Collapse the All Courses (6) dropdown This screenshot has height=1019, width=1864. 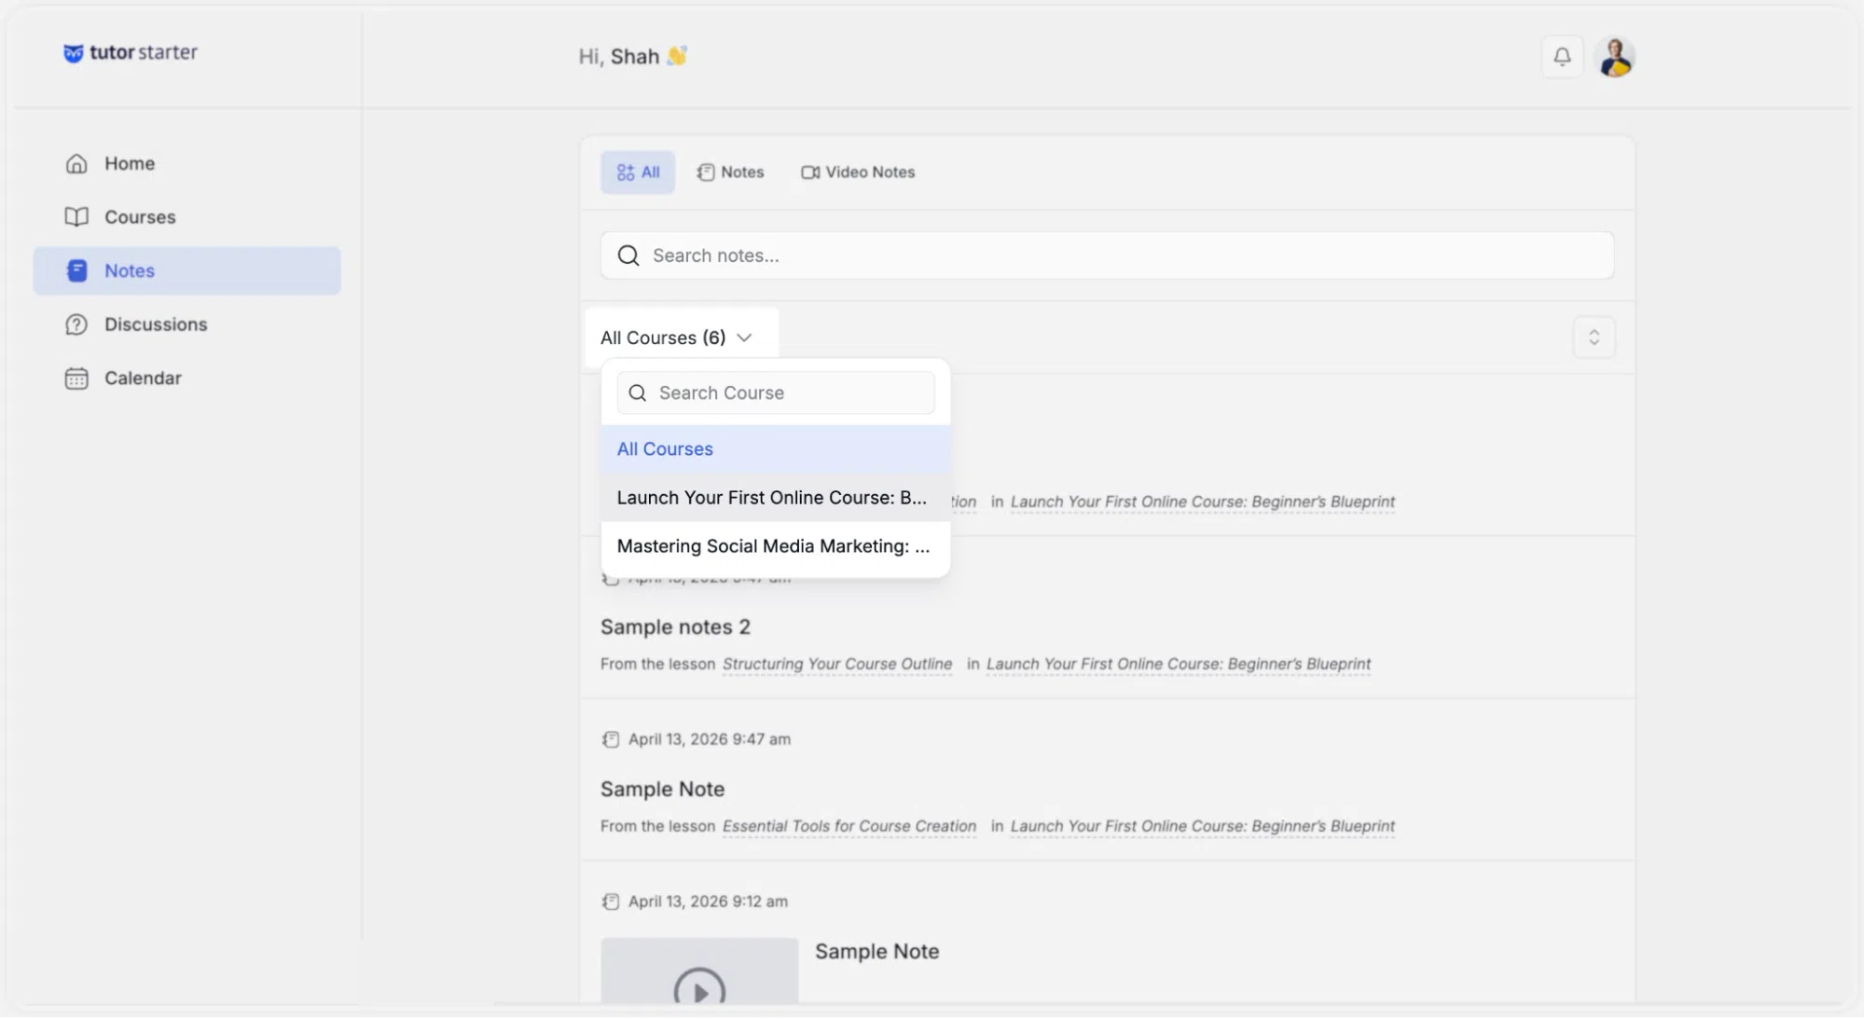(677, 337)
